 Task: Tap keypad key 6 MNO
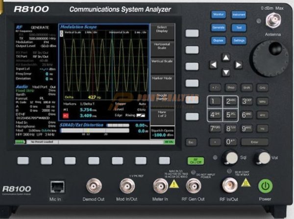pos(246,115)
